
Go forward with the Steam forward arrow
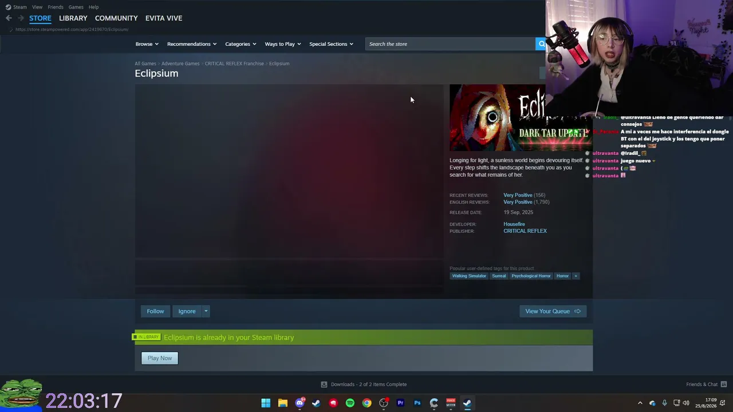tap(21, 18)
